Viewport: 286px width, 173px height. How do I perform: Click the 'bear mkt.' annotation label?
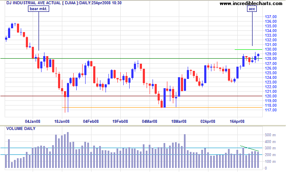tap(39, 9)
